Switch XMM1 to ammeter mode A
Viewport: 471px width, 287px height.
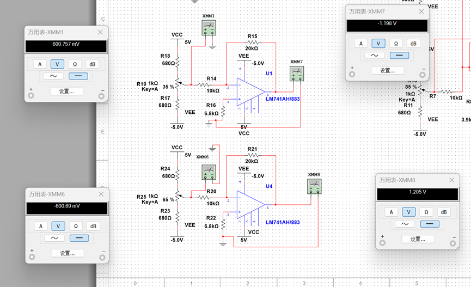(40, 64)
